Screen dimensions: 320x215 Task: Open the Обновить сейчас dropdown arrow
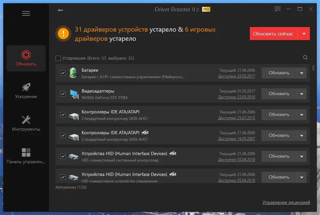pos(304,34)
